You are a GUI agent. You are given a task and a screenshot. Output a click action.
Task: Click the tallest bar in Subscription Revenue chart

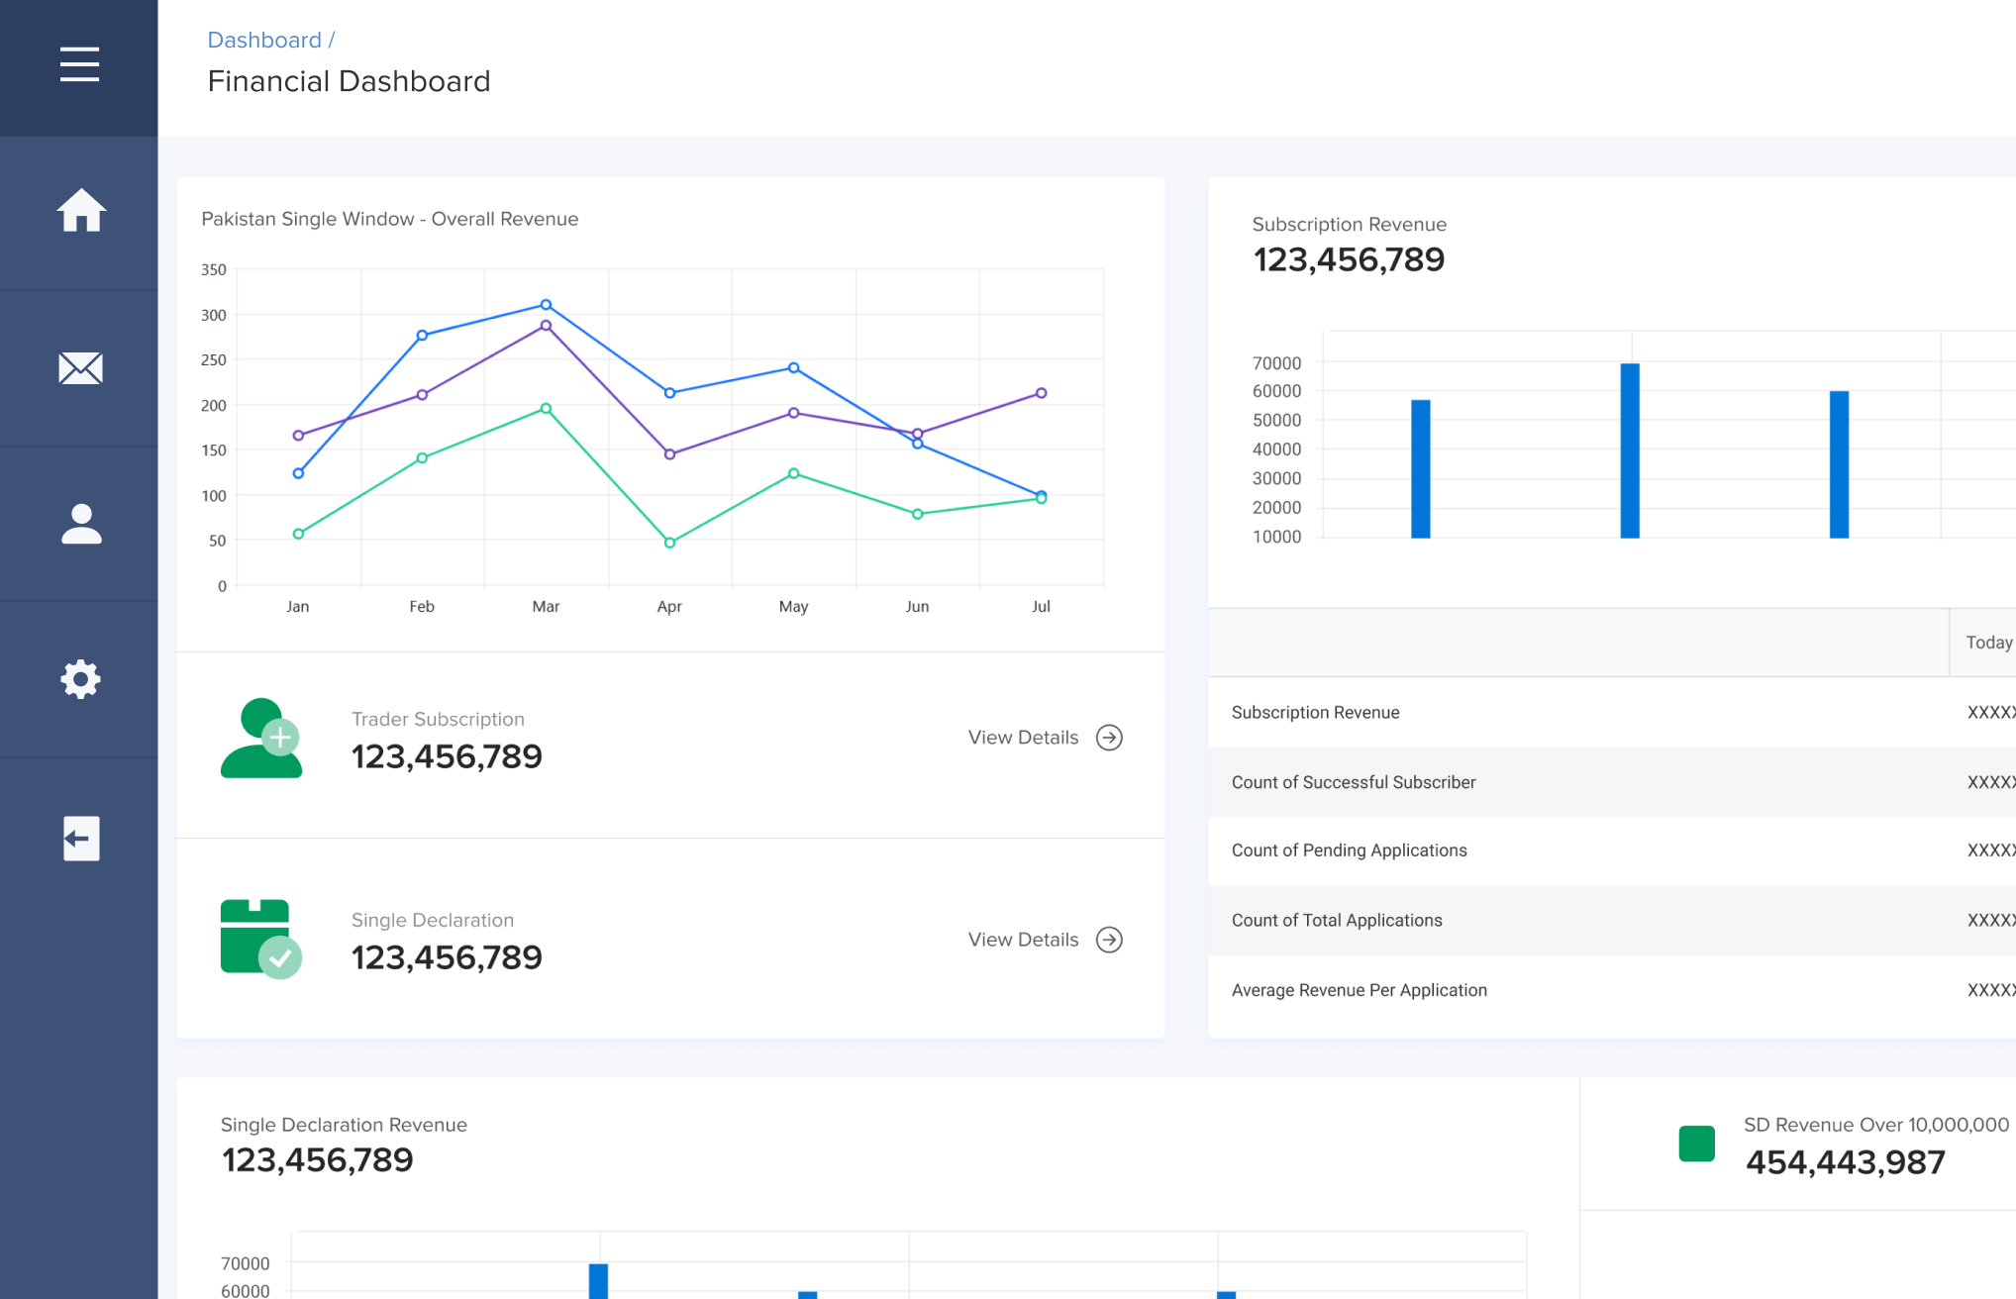(1630, 451)
